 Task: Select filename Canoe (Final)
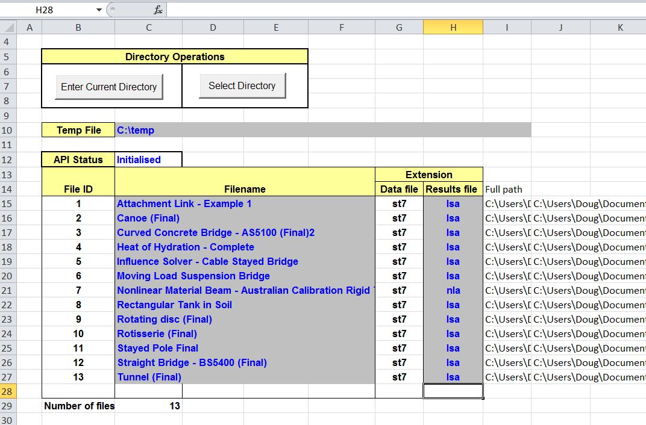pyautogui.click(x=148, y=218)
